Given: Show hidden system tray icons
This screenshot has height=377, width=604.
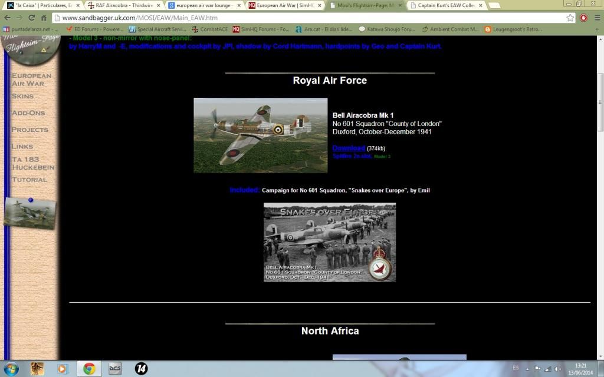Looking at the screenshot, I should pos(527,369).
